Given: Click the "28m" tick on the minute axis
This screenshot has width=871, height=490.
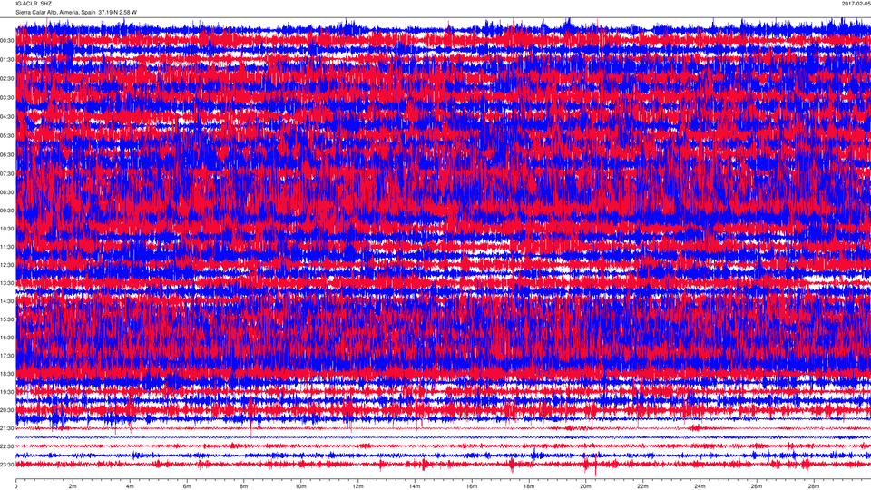Looking at the screenshot, I should [813, 486].
